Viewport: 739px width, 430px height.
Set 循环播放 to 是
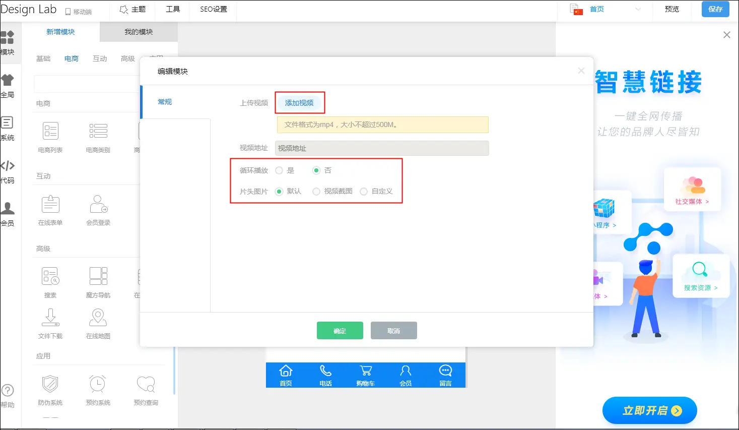tap(280, 170)
